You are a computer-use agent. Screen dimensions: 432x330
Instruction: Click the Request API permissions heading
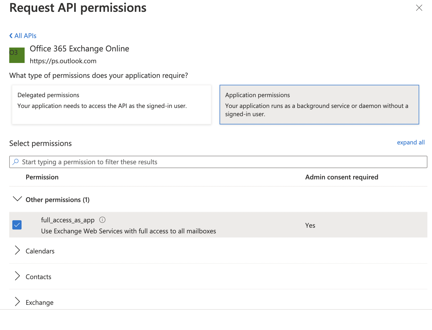pyautogui.click(x=78, y=8)
